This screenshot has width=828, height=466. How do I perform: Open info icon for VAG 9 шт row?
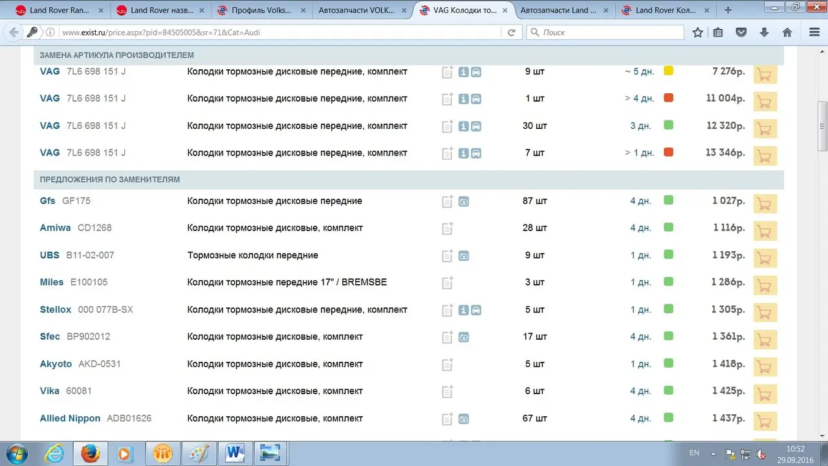pos(463,72)
